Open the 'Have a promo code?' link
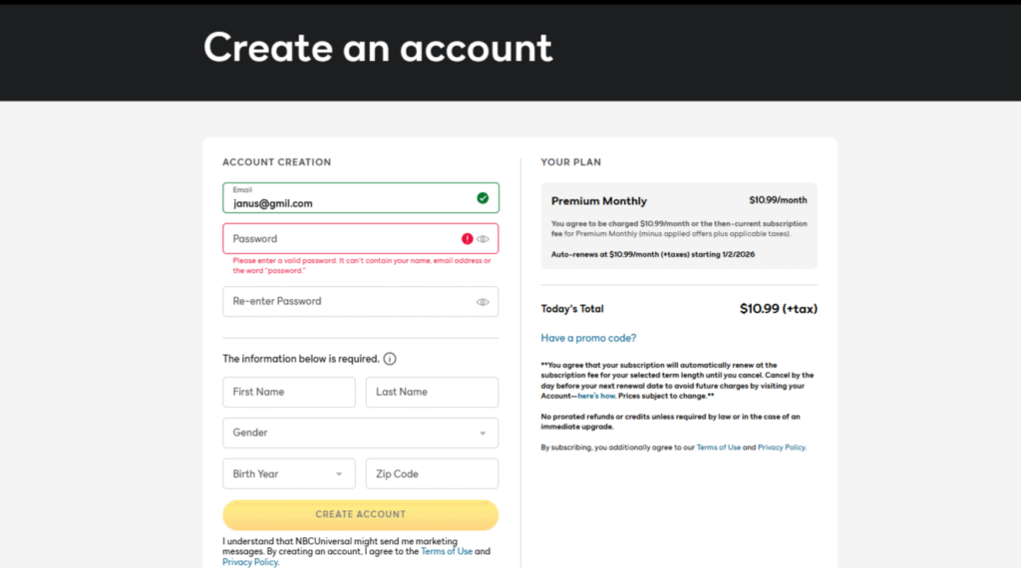The width and height of the screenshot is (1021, 568). [588, 338]
